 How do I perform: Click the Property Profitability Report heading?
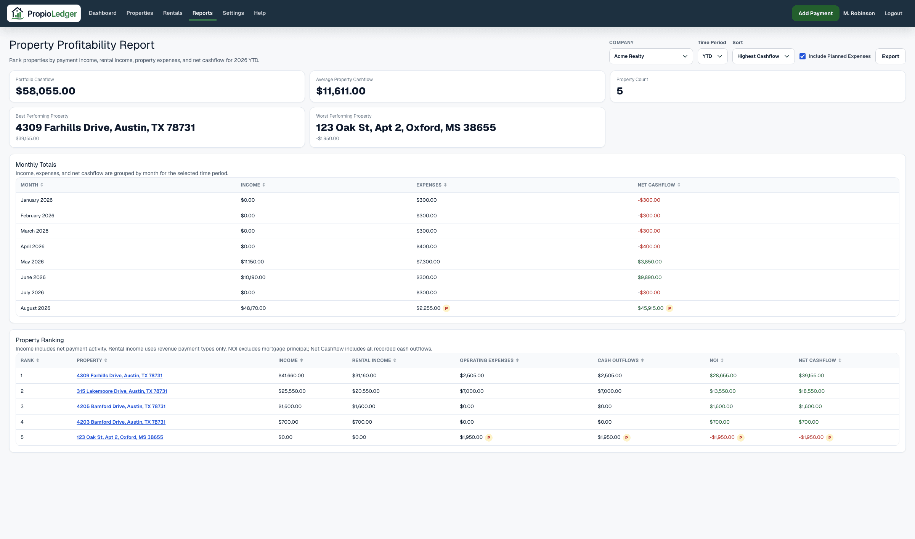82,45
